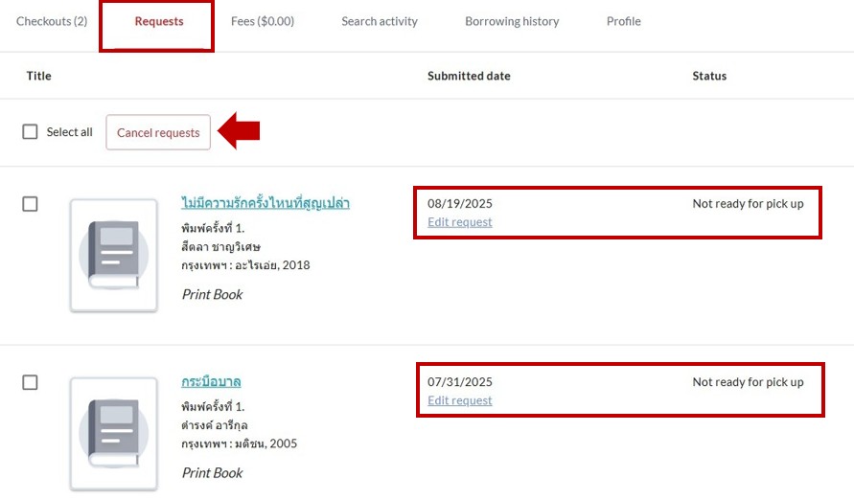Switch to the Requests tab

point(159,21)
